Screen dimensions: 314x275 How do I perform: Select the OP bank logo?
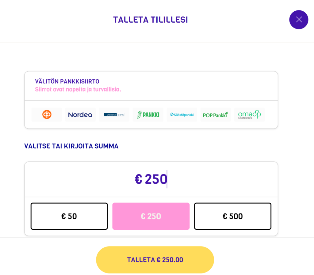coord(46,114)
